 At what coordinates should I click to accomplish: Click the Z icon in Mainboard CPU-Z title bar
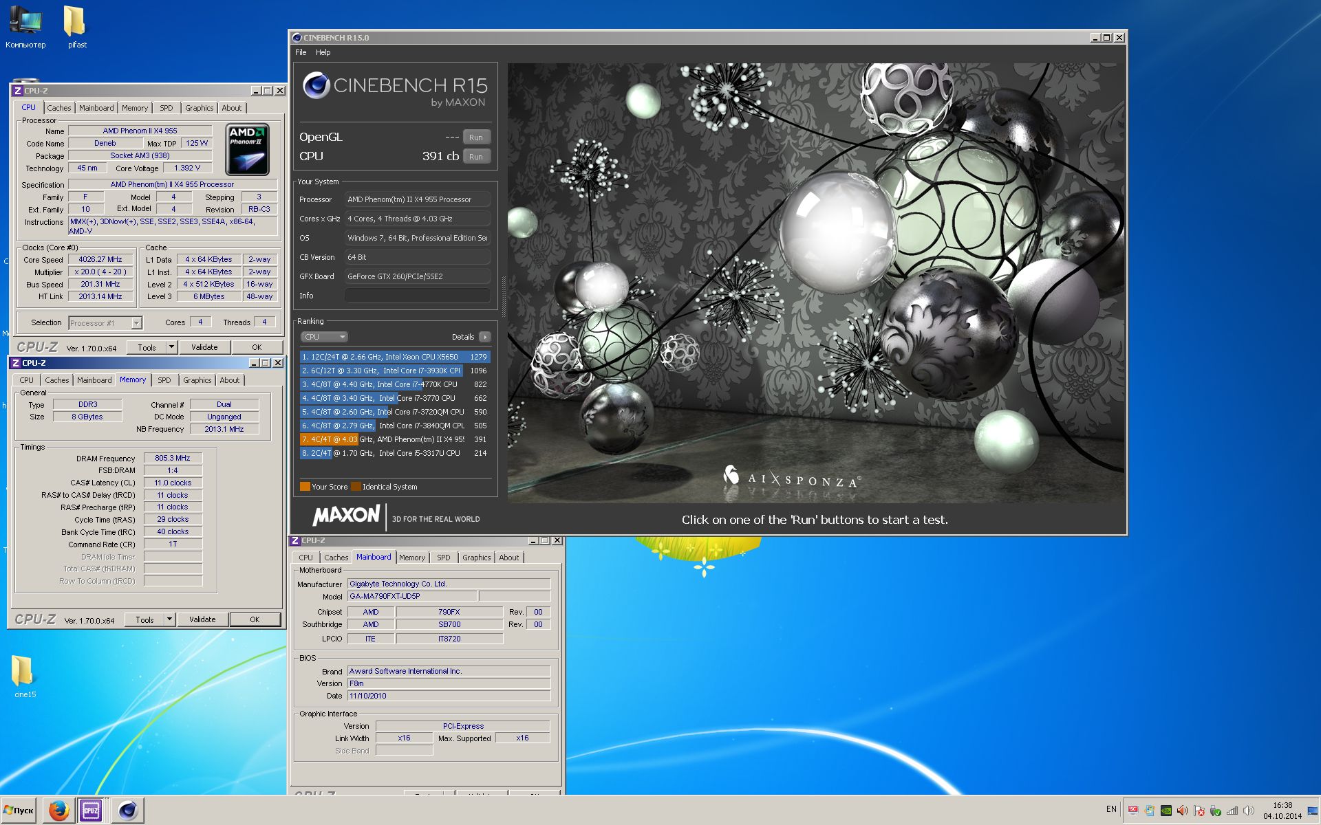pos(295,541)
